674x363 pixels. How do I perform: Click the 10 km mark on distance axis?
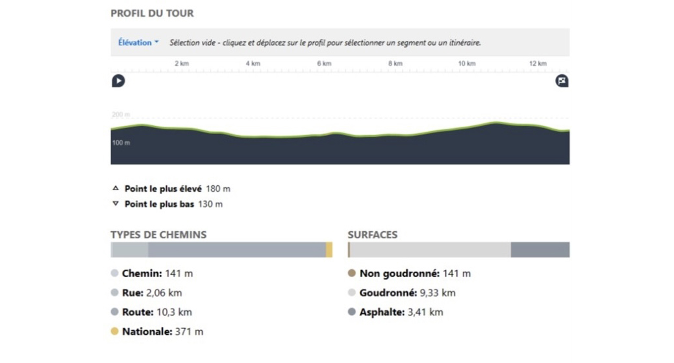(467, 64)
